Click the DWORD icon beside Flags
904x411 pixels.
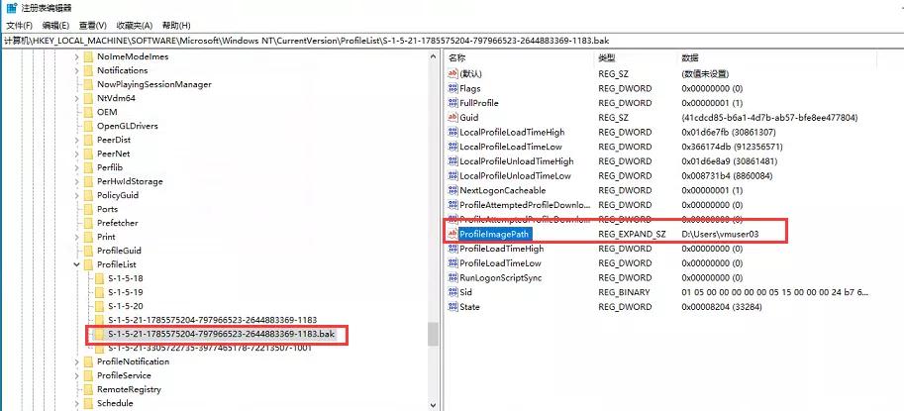coord(452,88)
